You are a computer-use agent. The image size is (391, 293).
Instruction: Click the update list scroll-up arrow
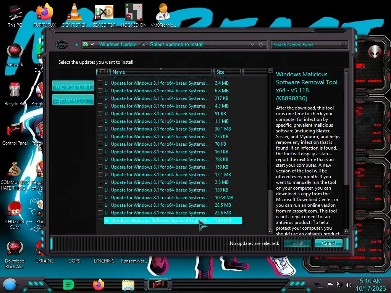pos(270,71)
